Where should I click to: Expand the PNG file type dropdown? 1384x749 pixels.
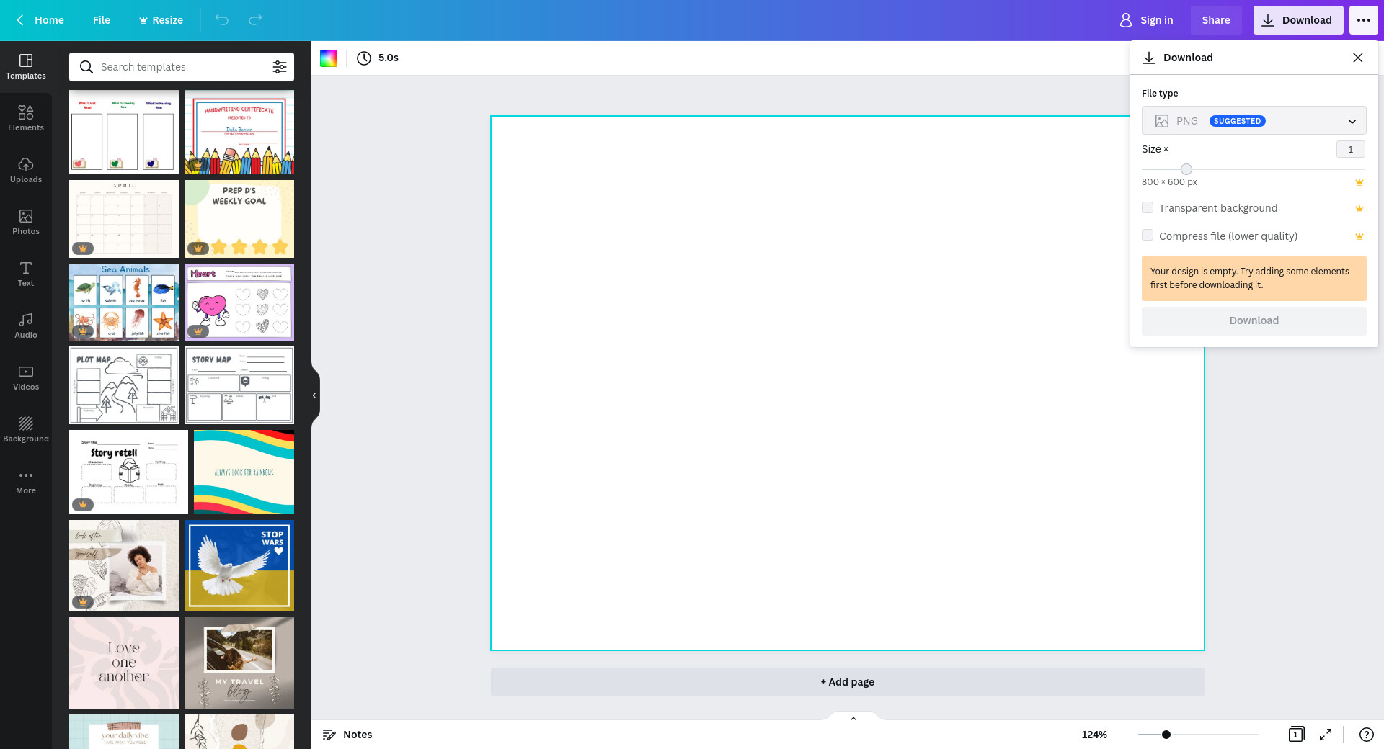click(x=1254, y=121)
